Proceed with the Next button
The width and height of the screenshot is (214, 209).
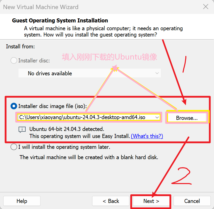coord(151,201)
